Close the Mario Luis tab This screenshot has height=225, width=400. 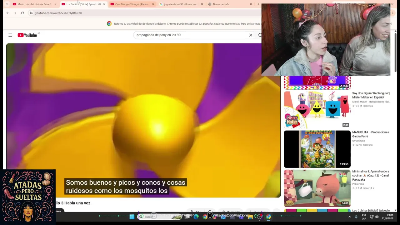click(55, 4)
